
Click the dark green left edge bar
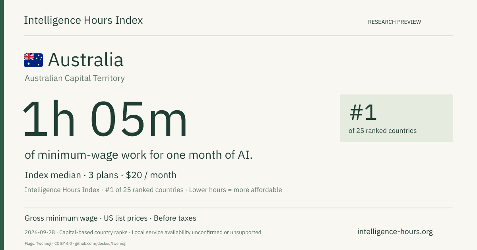coord(2,125)
